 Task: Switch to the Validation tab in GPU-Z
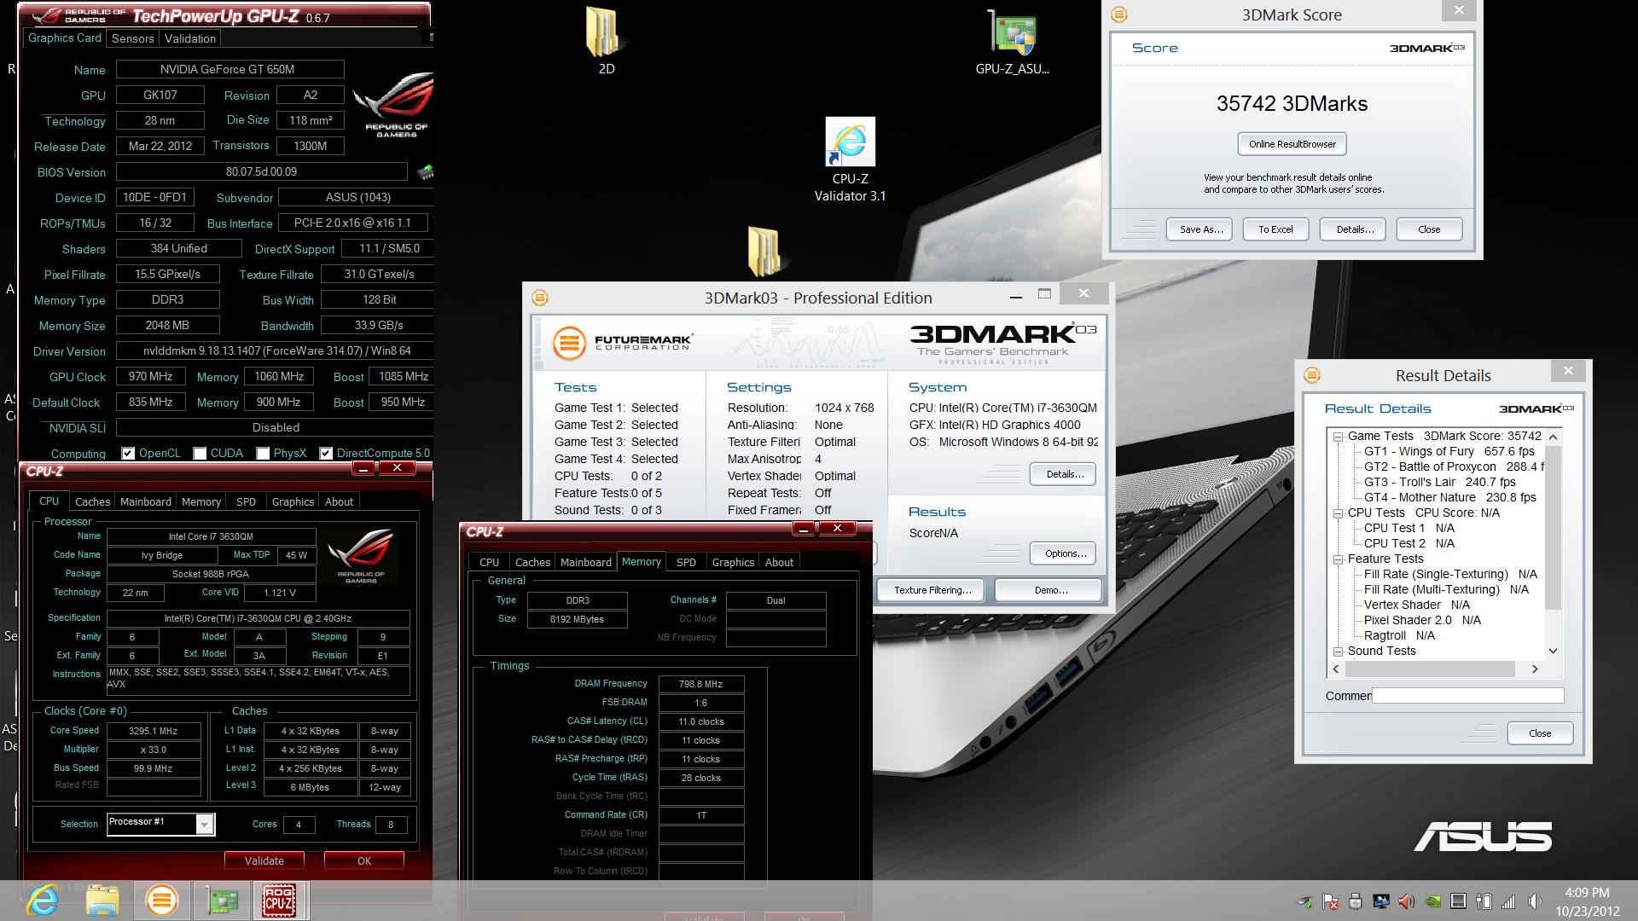click(x=189, y=38)
